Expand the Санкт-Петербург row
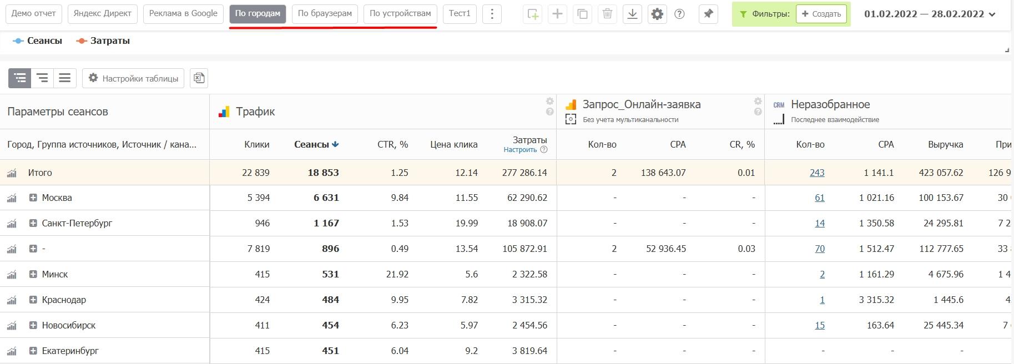1014x364 pixels. coord(33,223)
